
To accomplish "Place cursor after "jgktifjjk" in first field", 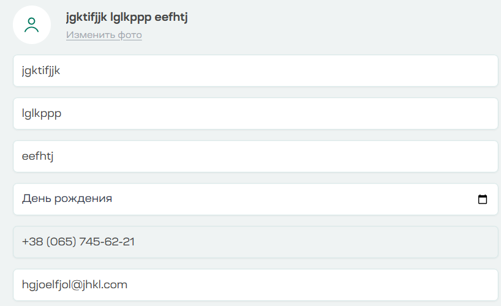I will 61,70.
